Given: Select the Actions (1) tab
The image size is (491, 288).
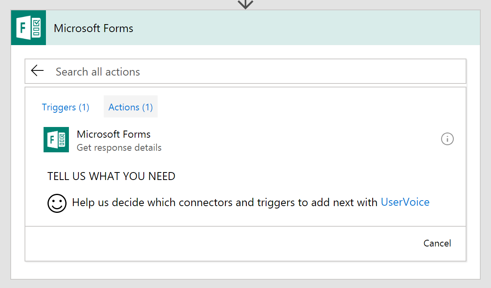Looking at the screenshot, I should click(131, 107).
